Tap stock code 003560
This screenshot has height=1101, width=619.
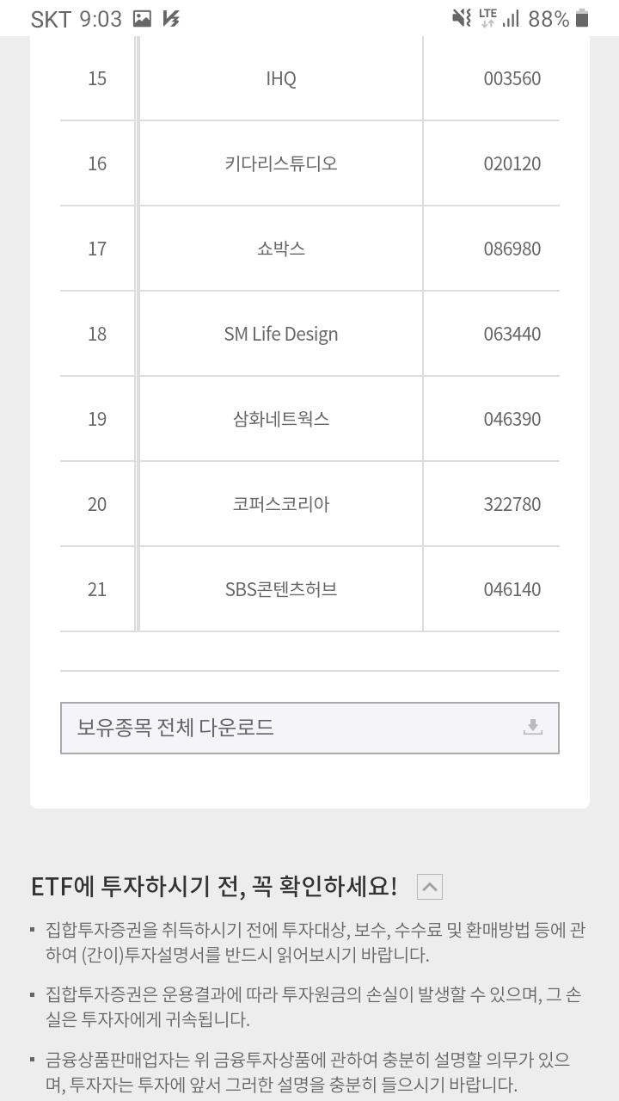[x=512, y=79]
